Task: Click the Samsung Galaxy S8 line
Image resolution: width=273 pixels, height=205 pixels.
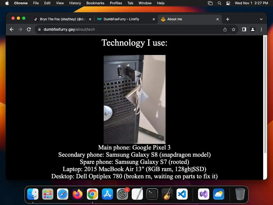Action: (134, 155)
